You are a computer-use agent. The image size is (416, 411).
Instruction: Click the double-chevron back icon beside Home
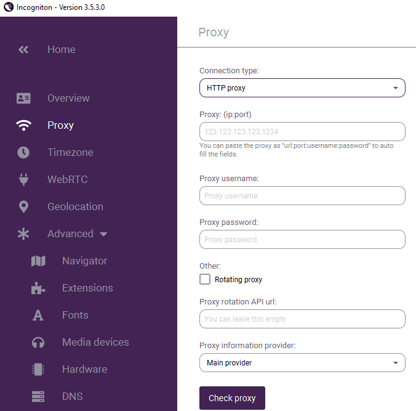[x=23, y=50]
